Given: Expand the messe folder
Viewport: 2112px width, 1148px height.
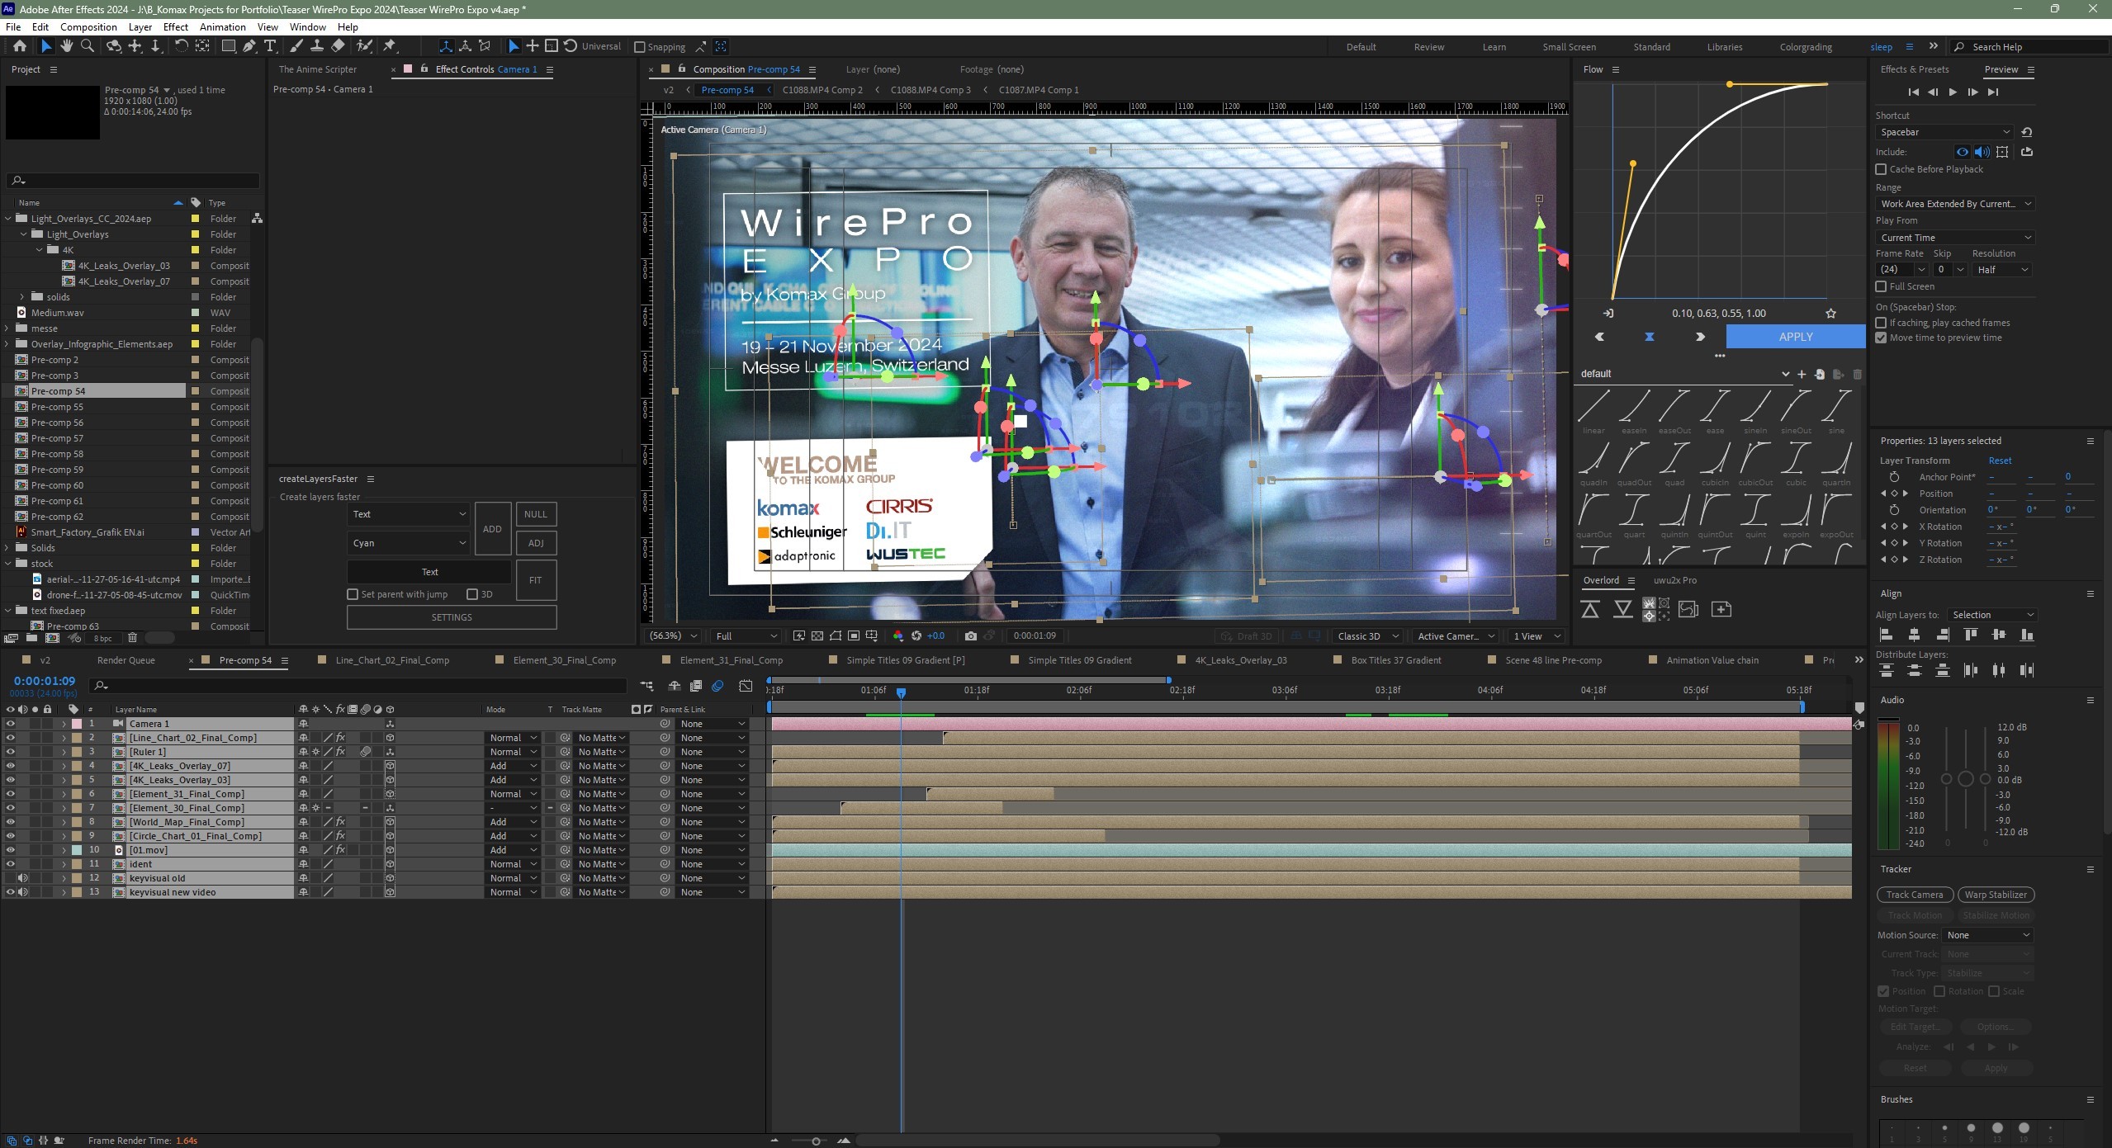Looking at the screenshot, I should pos(8,328).
